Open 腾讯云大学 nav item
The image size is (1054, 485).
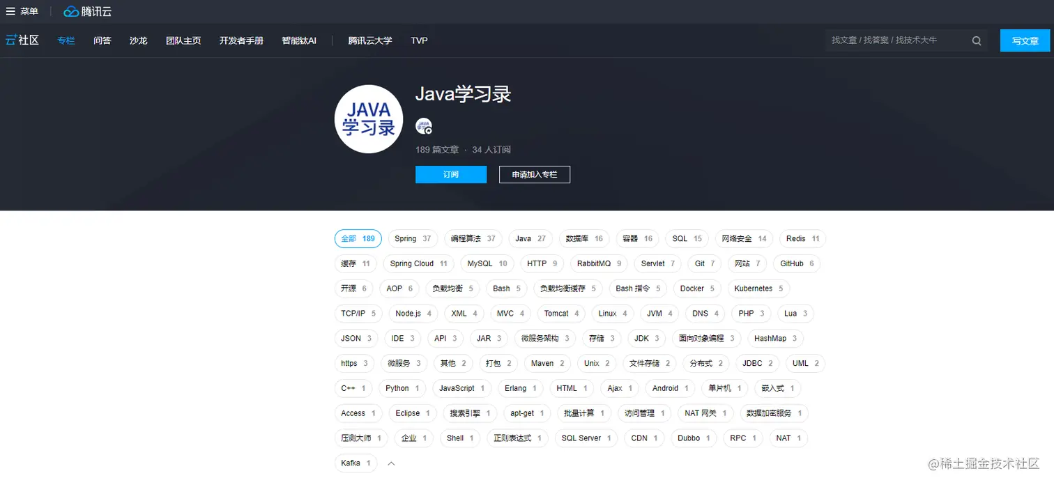coord(370,40)
